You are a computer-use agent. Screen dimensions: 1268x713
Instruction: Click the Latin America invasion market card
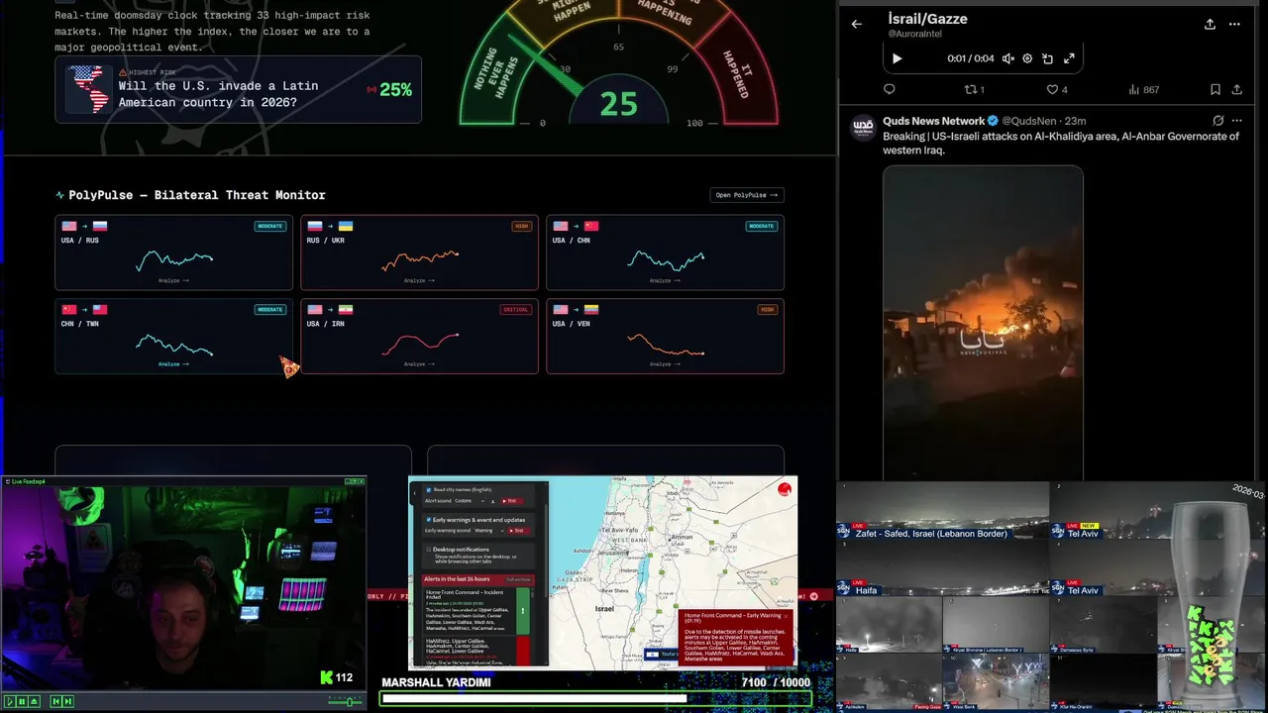(x=238, y=90)
